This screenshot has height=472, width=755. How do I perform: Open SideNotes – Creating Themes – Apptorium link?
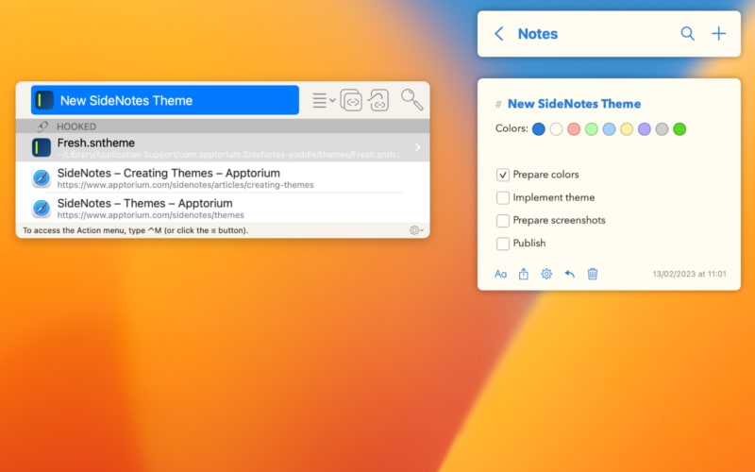169,173
